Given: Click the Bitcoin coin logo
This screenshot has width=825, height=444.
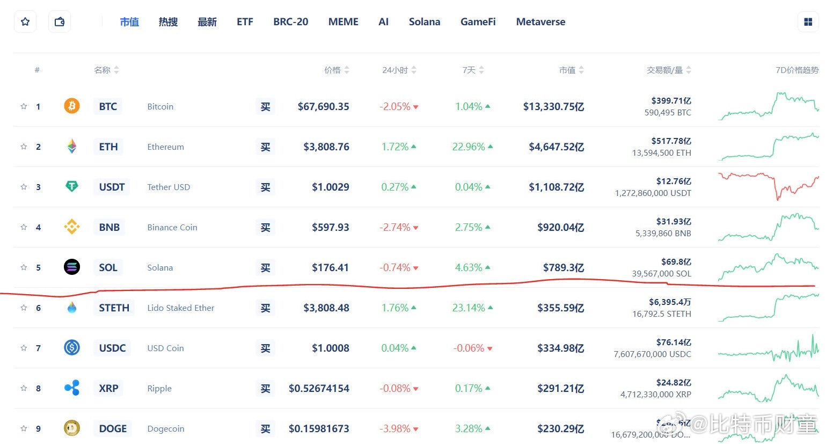Looking at the screenshot, I should click(x=72, y=106).
